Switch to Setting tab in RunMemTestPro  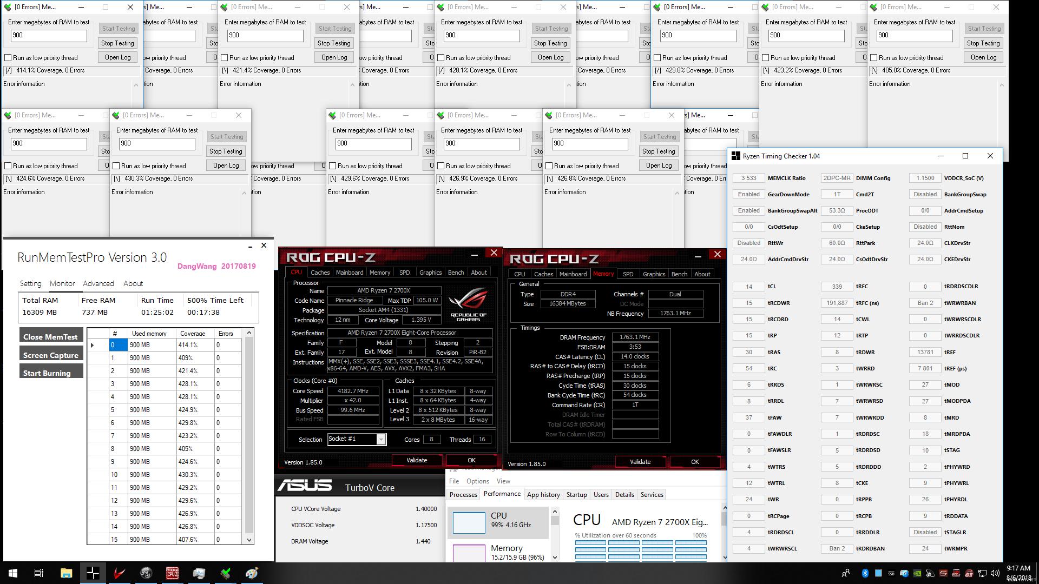pyautogui.click(x=31, y=283)
